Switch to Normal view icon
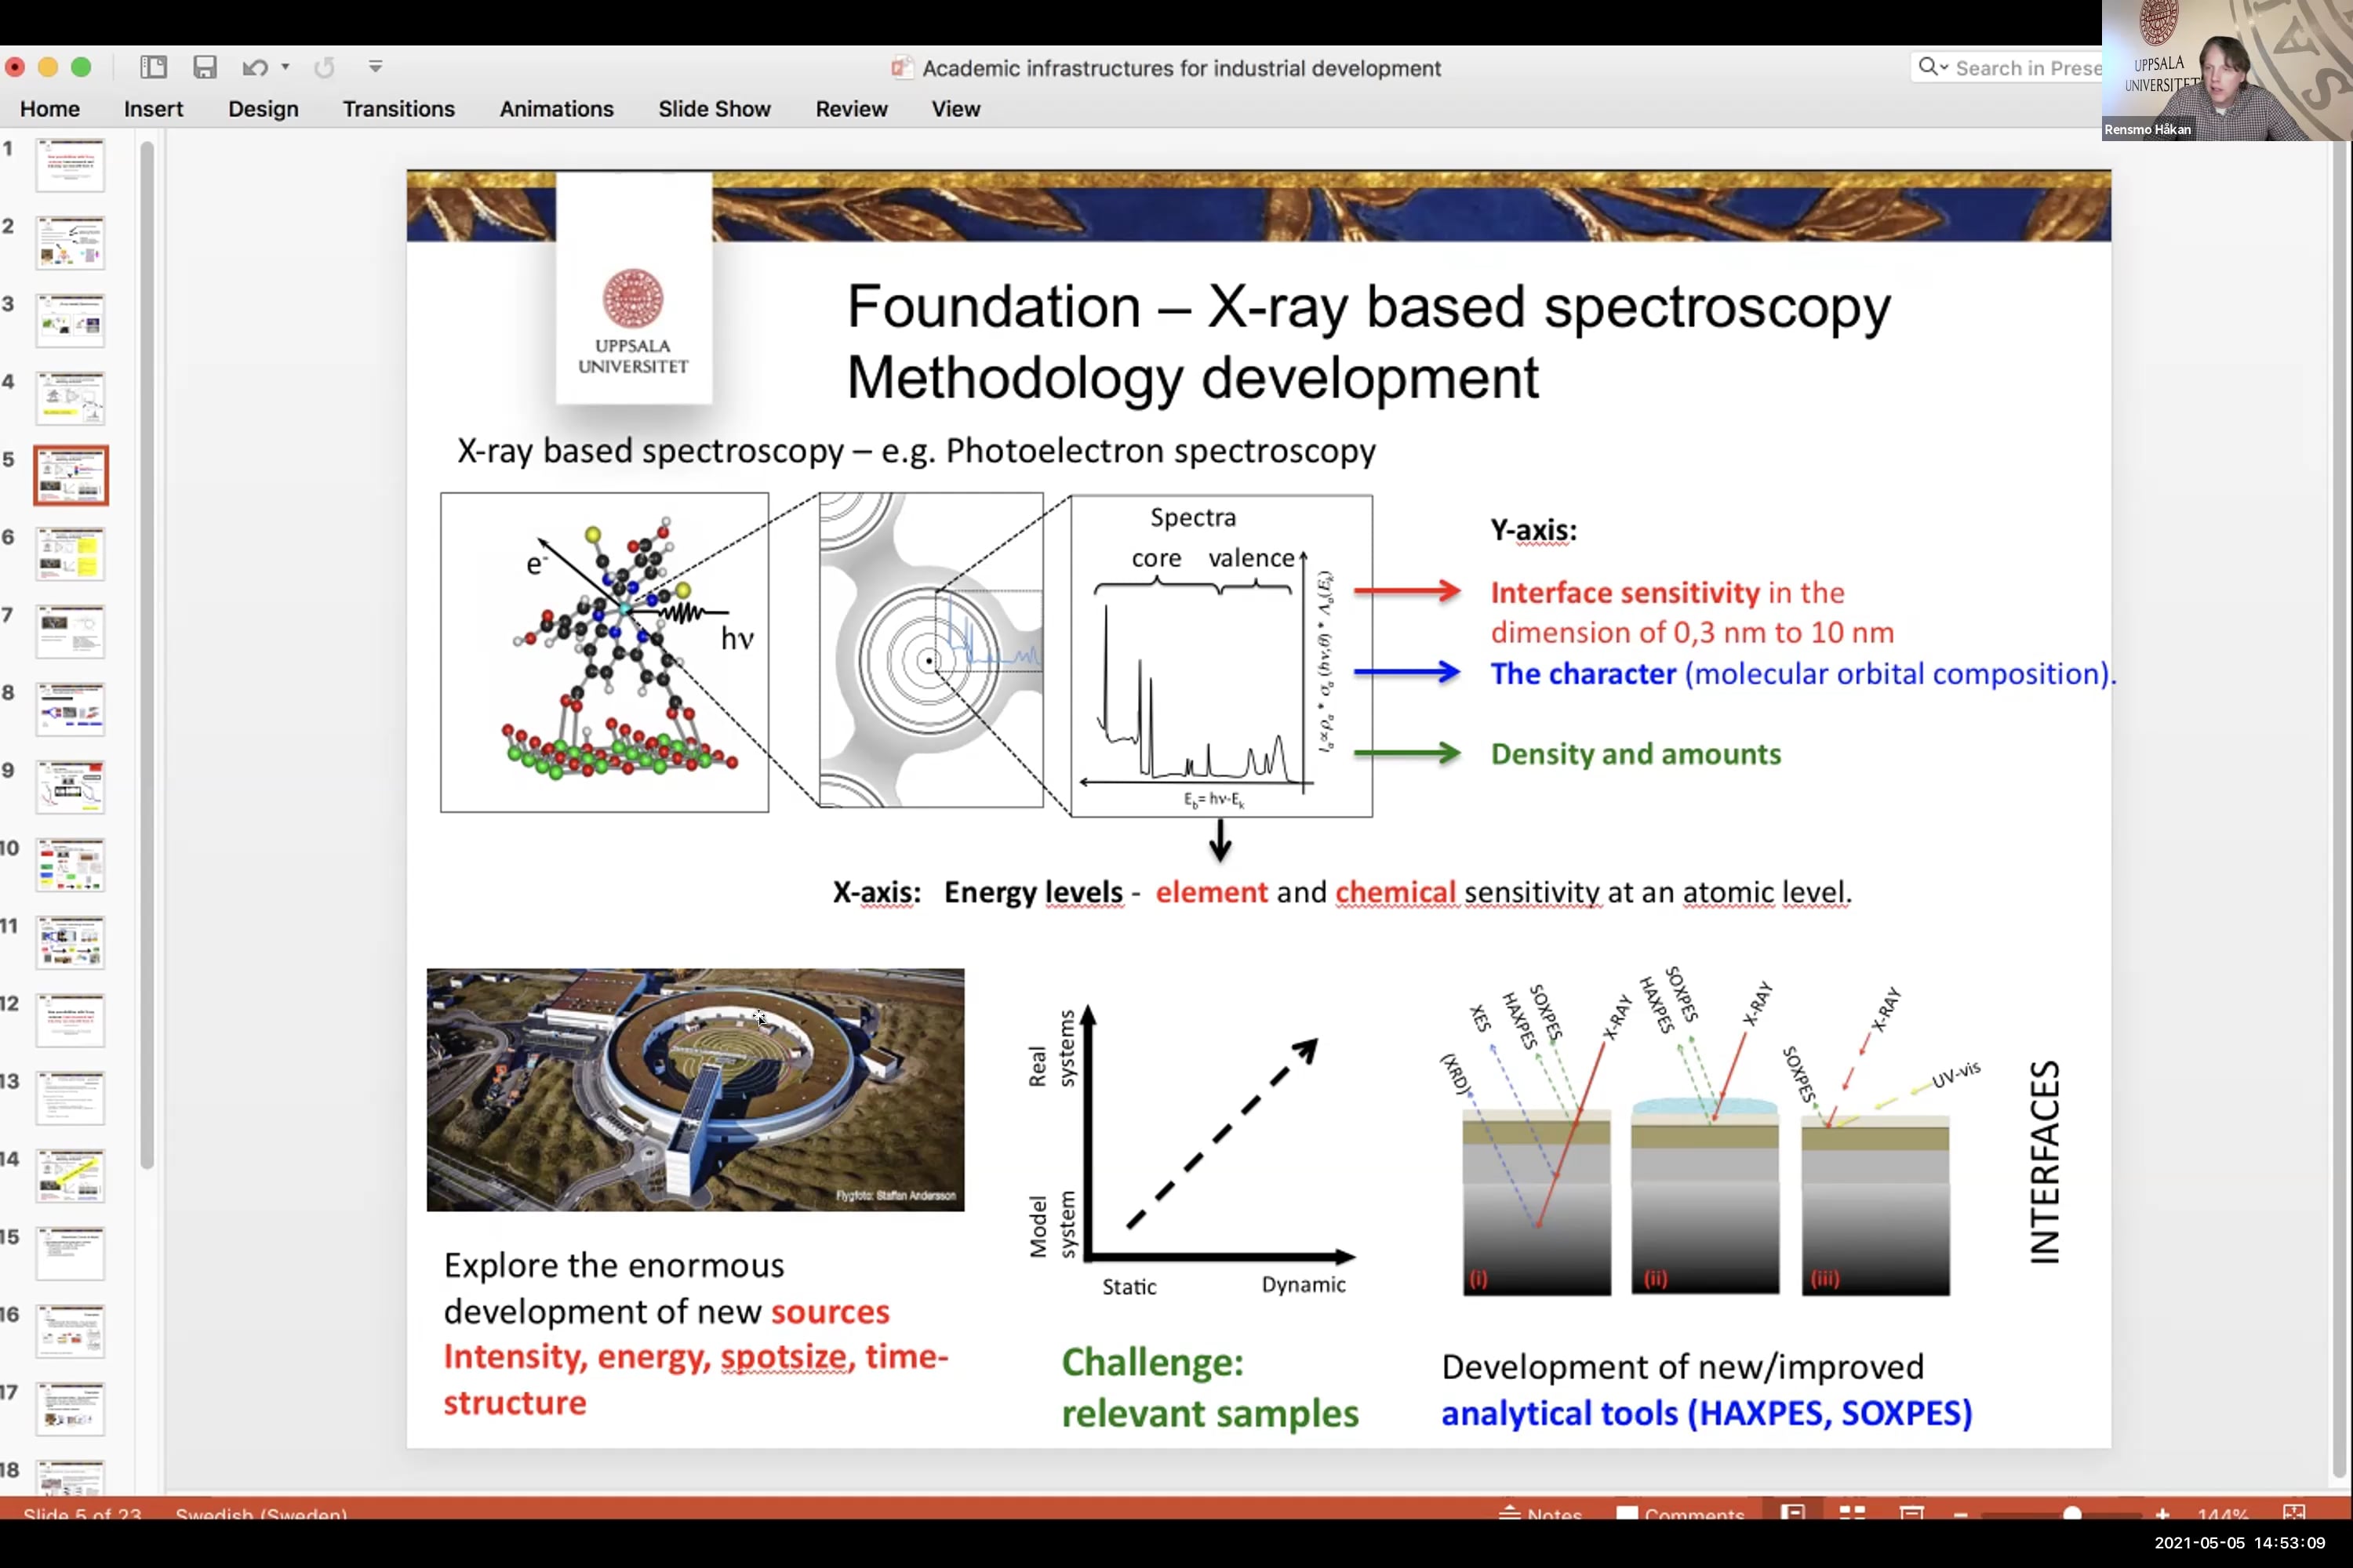 pos(1793,1511)
